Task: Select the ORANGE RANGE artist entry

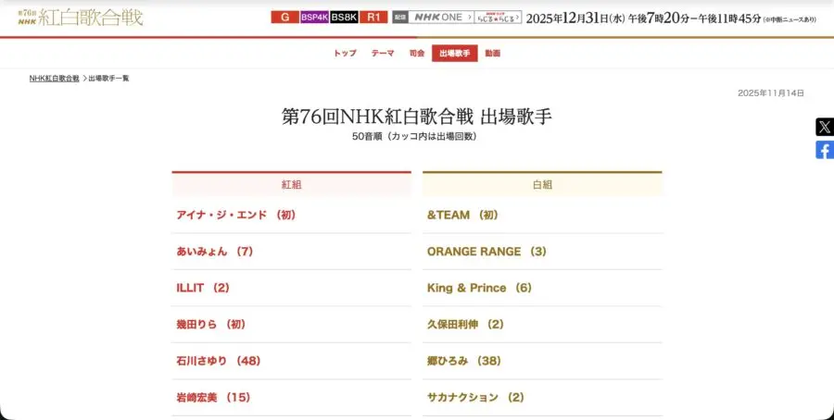Action: [x=486, y=251]
